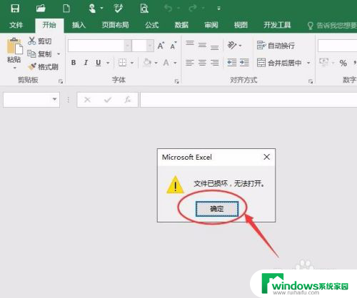This screenshot has width=357, height=298.
Task: Click the Increase Font Size icon
Action: 161,46
